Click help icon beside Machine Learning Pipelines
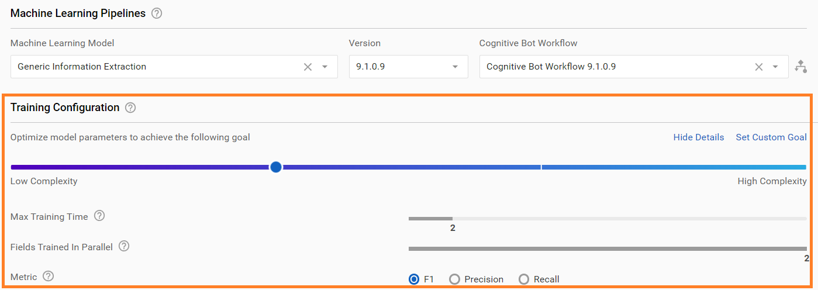818x290 pixels. click(157, 13)
